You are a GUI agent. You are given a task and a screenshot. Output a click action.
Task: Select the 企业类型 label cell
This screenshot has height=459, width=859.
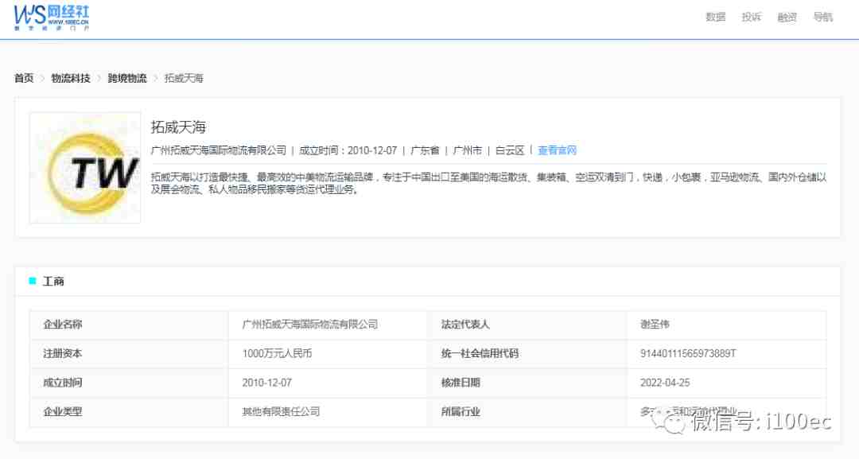coord(130,412)
